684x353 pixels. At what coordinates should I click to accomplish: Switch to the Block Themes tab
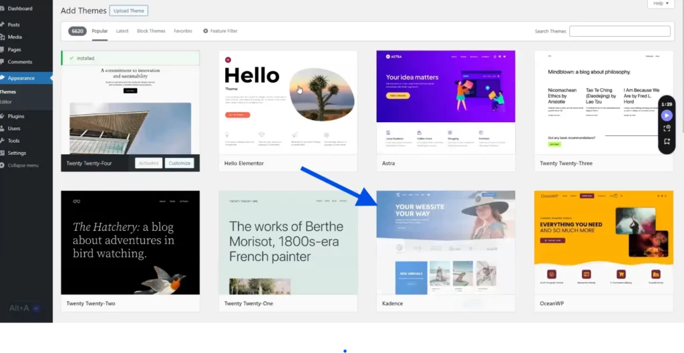[151, 31]
